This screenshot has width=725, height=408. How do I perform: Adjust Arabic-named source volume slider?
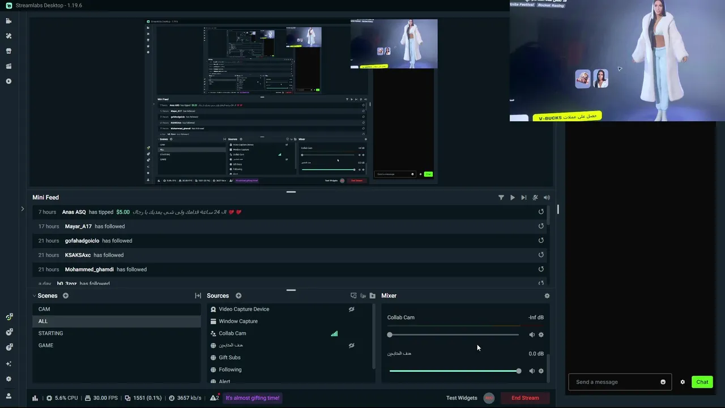point(454,371)
